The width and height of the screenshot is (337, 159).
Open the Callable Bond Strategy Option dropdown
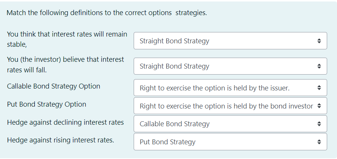(230, 88)
